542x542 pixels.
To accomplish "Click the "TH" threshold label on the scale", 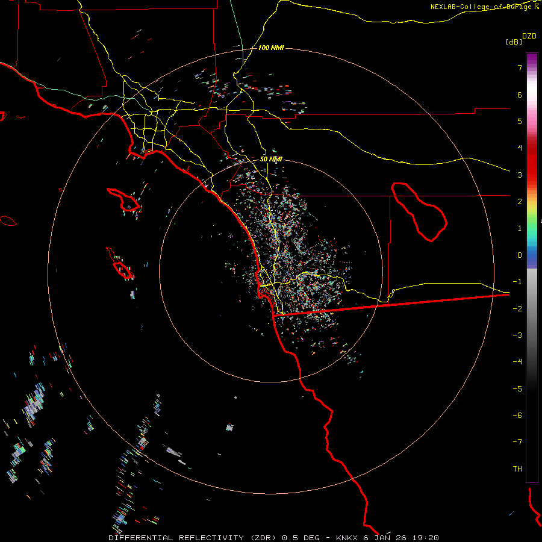I will (517, 469).
